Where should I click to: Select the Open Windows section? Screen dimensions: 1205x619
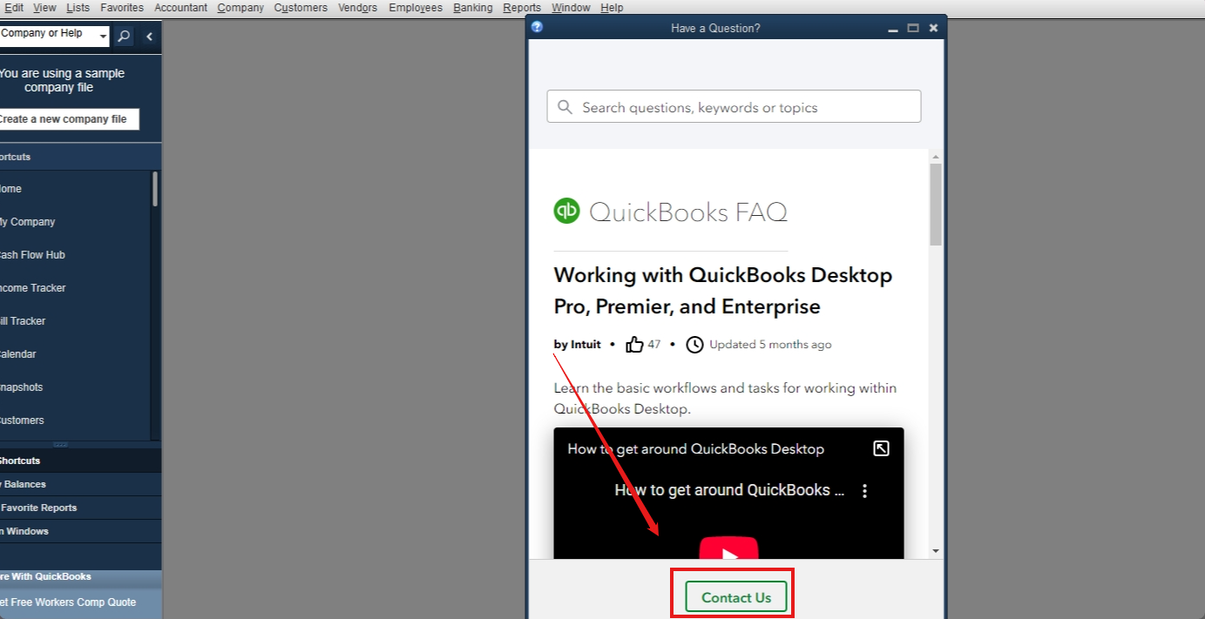(x=80, y=531)
